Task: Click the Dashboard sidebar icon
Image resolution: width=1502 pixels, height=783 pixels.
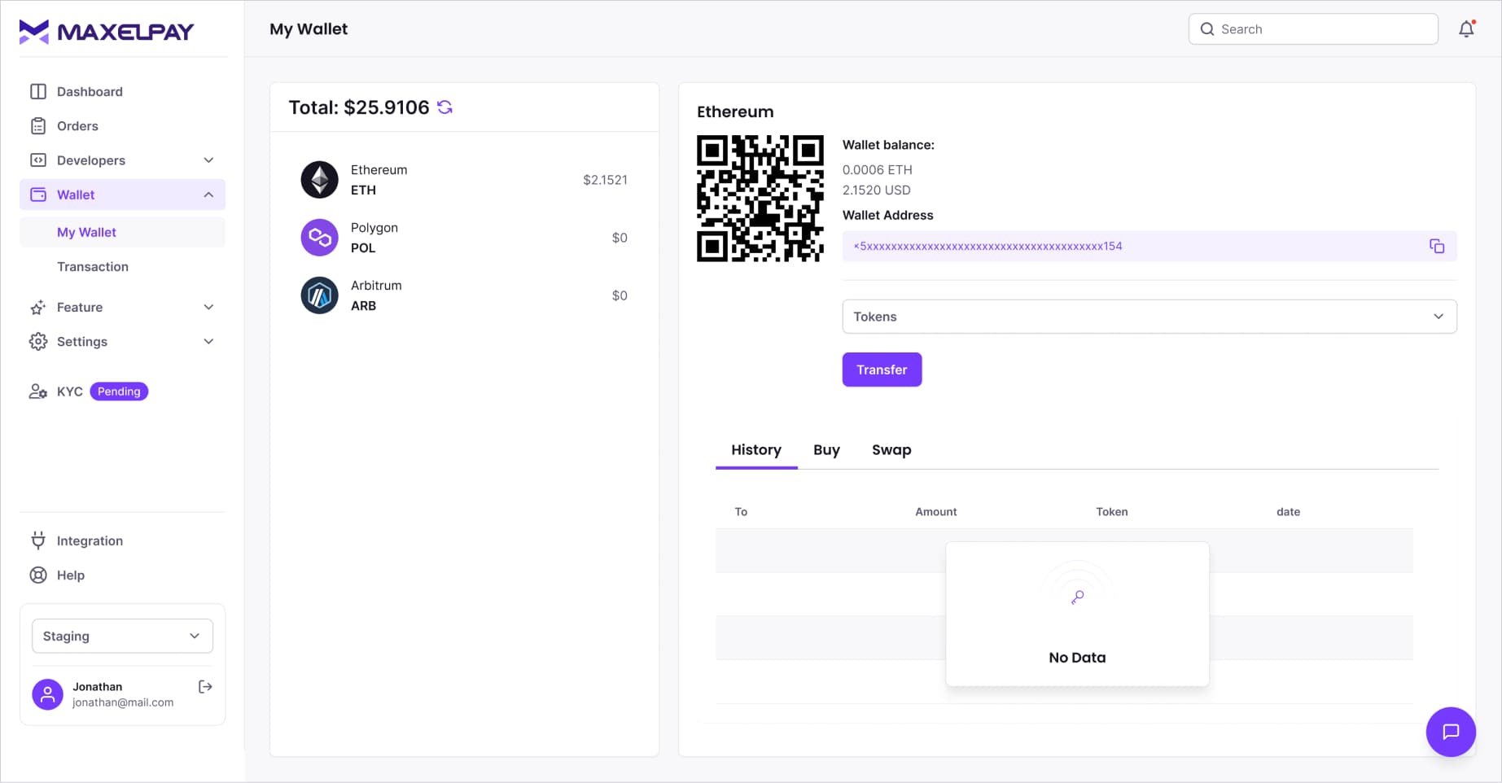Action: click(38, 91)
